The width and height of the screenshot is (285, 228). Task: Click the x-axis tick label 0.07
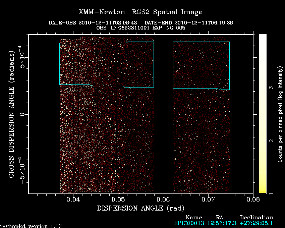tap(208, 199)
